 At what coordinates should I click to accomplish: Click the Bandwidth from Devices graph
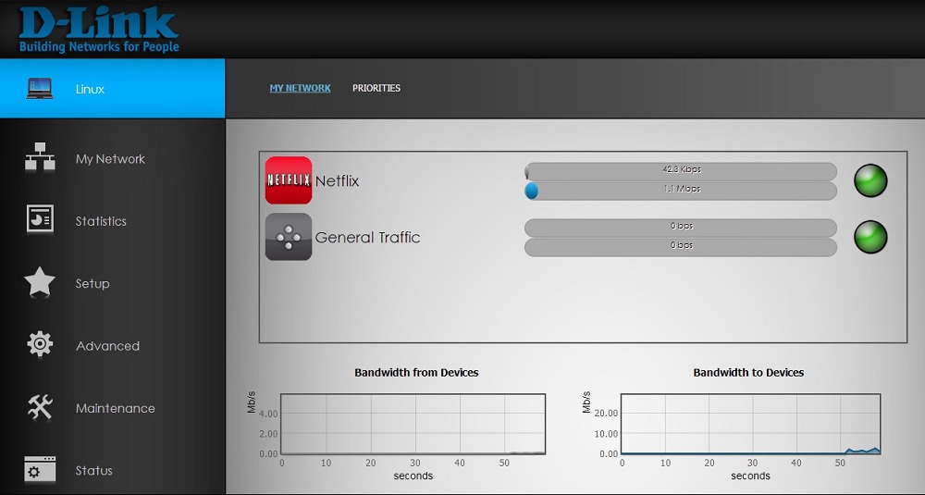click(x=413, y=424)
